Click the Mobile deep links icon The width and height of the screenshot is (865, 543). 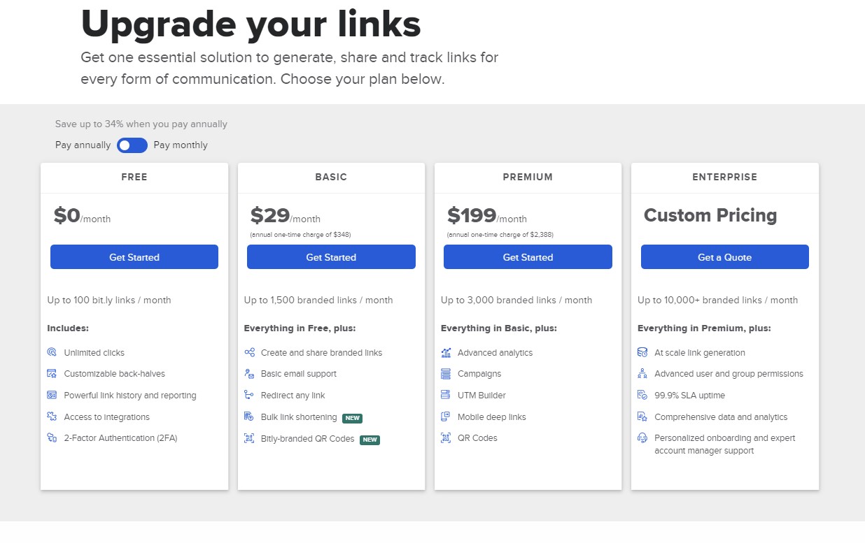click(x=446, y=417)
